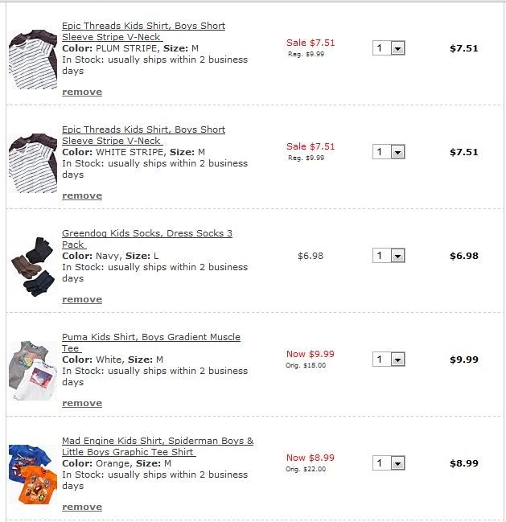Screen dimensions: 506x522
Task: Click the Spiderman graphic tee thumbnail
Action: click(x=33, y=475)
